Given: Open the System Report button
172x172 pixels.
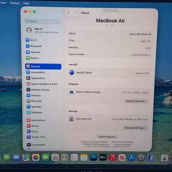Looking at the screenshot, I should (x=107, y=137).
